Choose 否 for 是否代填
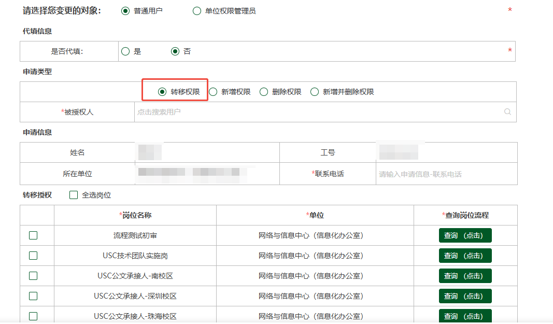 [x=175, y=51]
